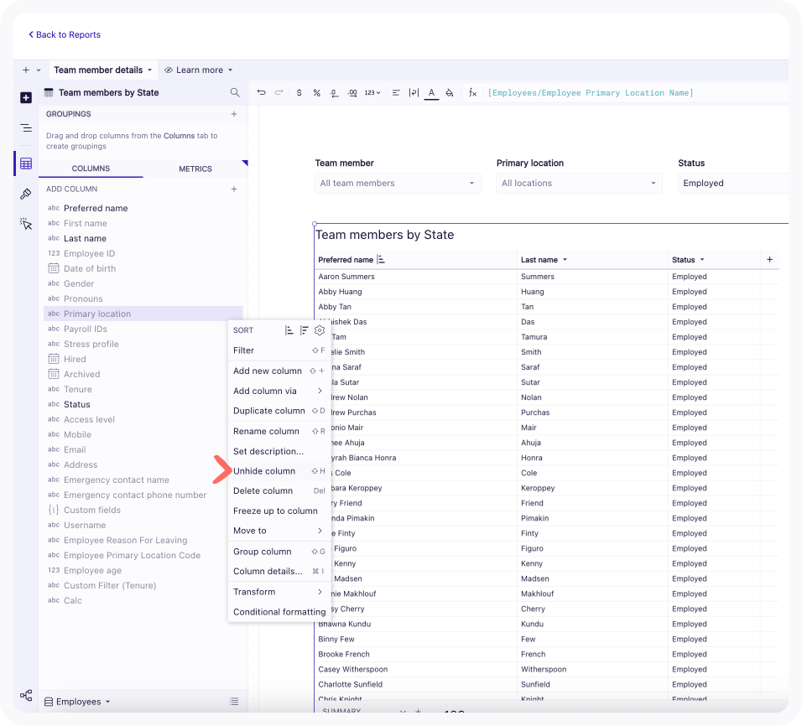
Task: Open sort settings gear in context menu
Action: point(320,330)
